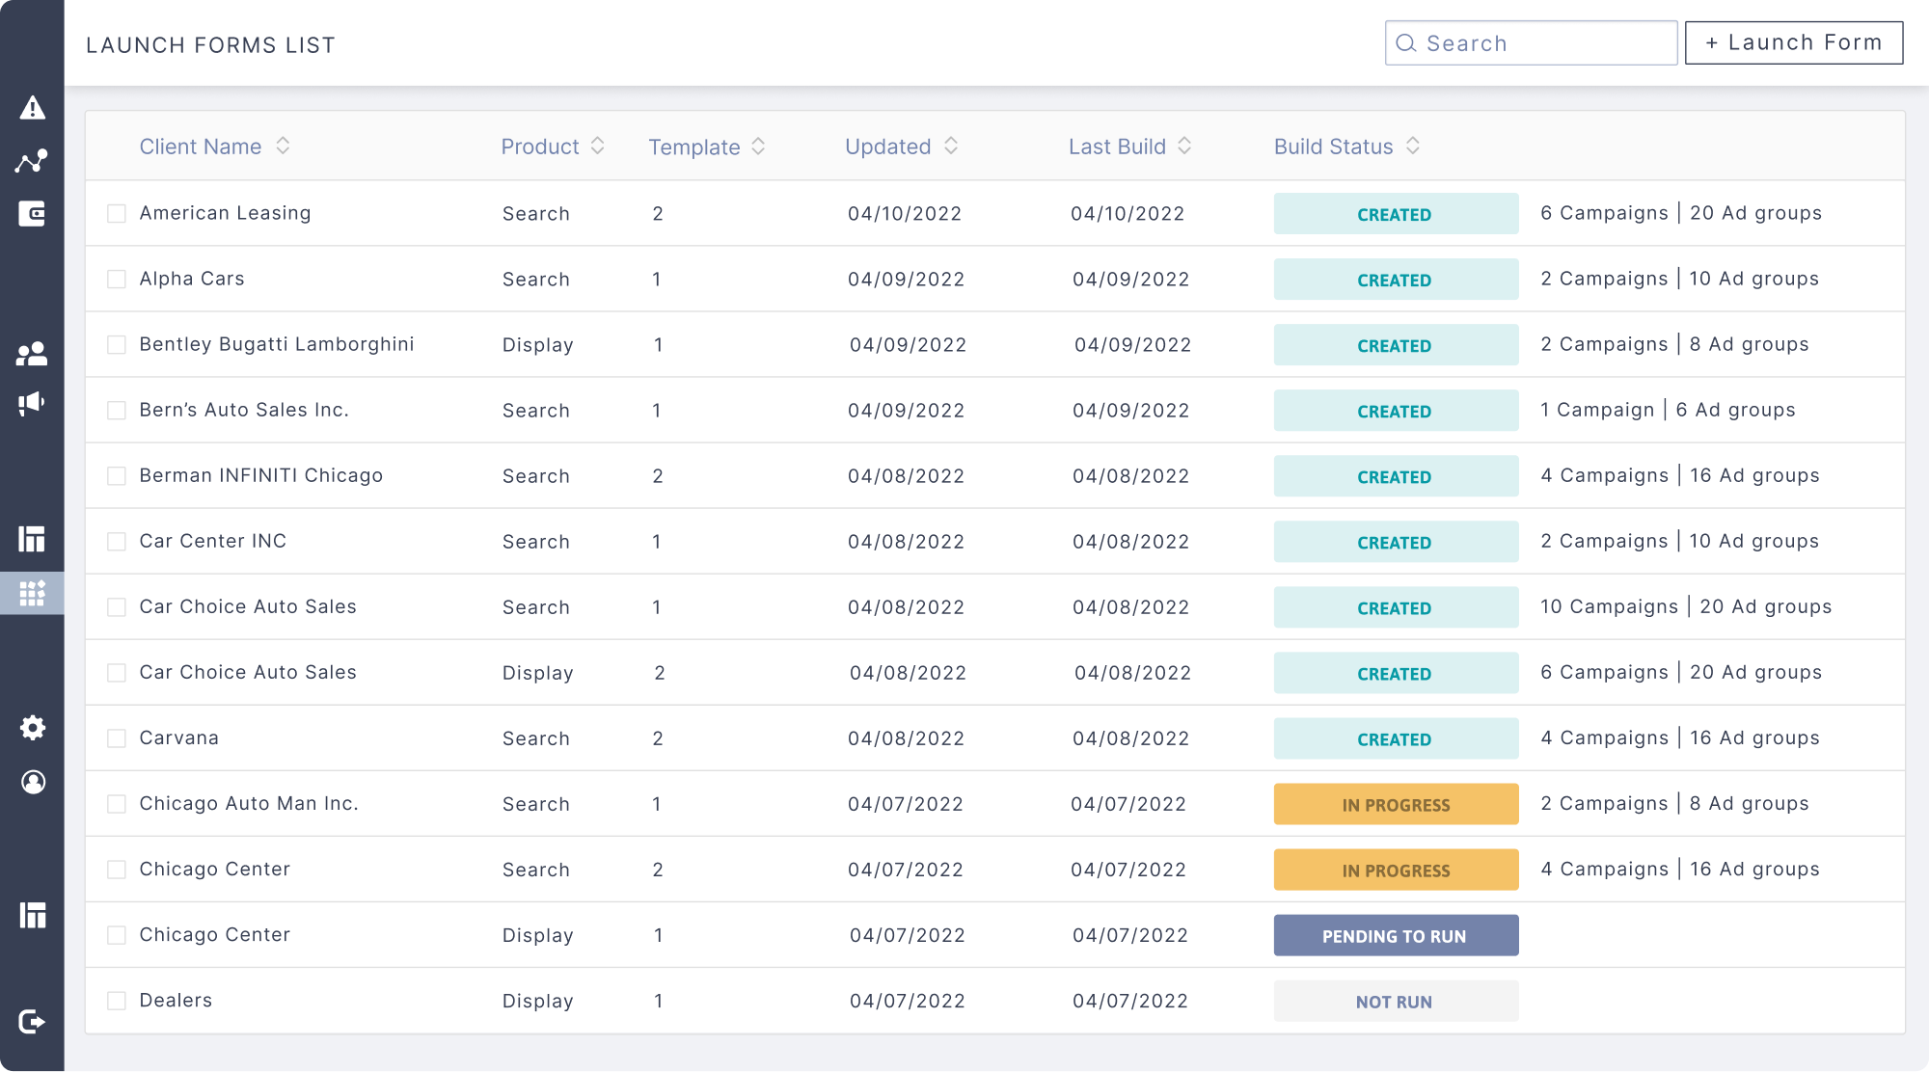This screenshot has height=1072, width=1929.
Task: Click the logout icon in sidebar
Action: (32, 1021)
